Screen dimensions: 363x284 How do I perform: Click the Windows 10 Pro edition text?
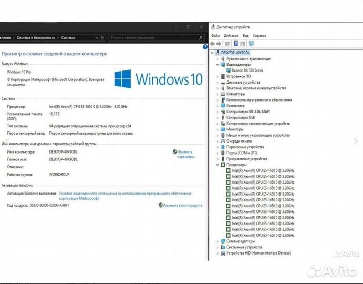pyautogui.click(x=19, y=72)
